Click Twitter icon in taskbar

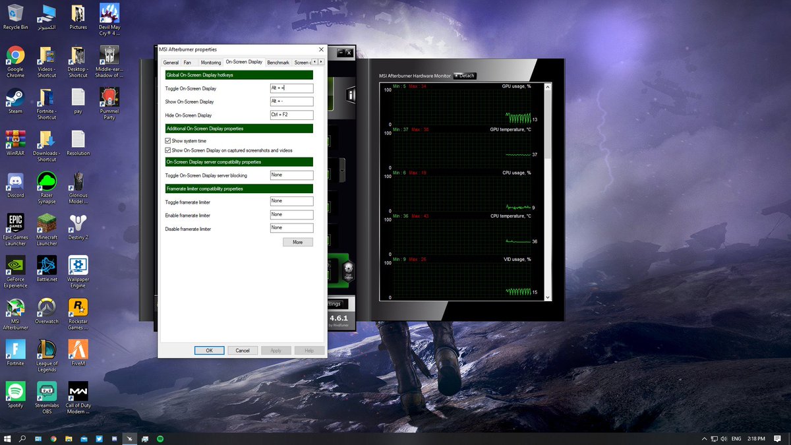[99, 438]
